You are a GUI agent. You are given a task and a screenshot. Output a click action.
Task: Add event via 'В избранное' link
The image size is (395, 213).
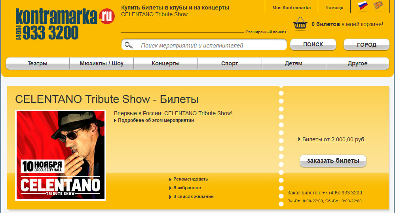tap(187, 188)
